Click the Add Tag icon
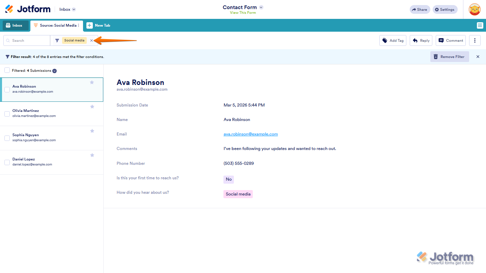Viewport: 486px width, 273px height. point(385,40)
